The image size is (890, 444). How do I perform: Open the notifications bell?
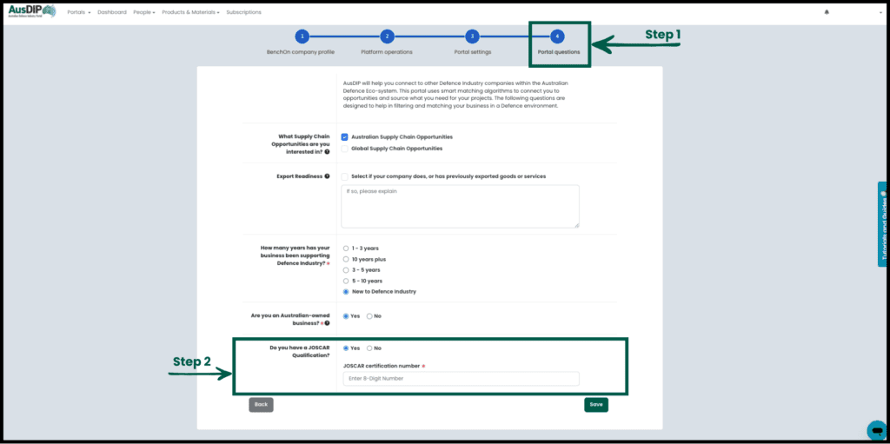point(827,12)
